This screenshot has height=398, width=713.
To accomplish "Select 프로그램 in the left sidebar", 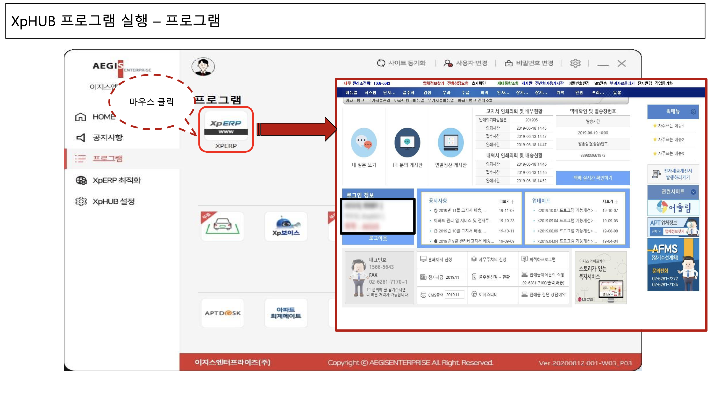I will click(x=108, y=158).
